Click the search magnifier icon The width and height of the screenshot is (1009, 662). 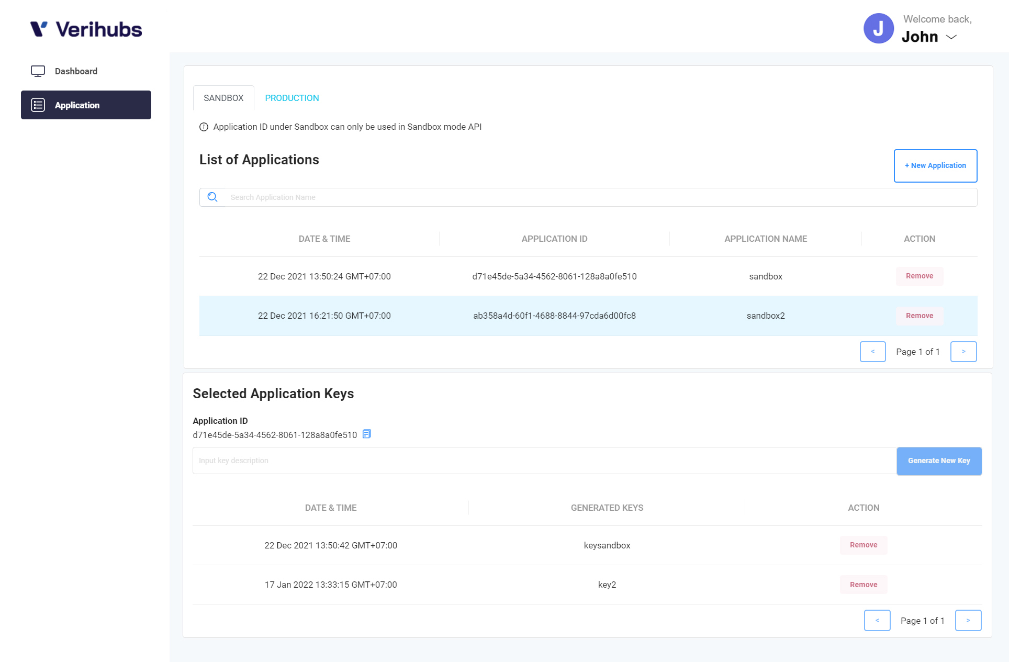point(212,197)
